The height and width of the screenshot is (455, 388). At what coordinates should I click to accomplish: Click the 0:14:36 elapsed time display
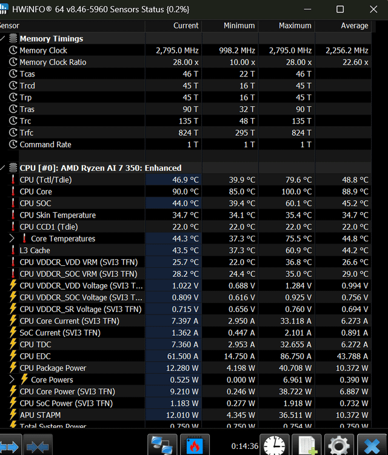(x=244, y=446)
